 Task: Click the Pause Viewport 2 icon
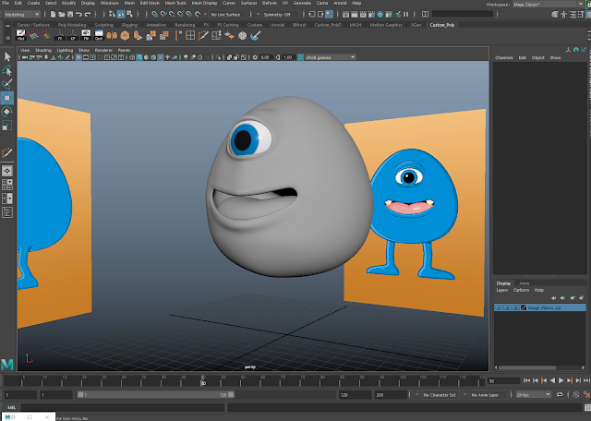pyautogui.click(x=406, y=15)
